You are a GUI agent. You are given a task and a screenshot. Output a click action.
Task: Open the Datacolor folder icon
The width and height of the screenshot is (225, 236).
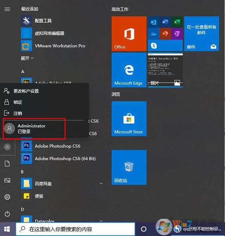[26, 219]
